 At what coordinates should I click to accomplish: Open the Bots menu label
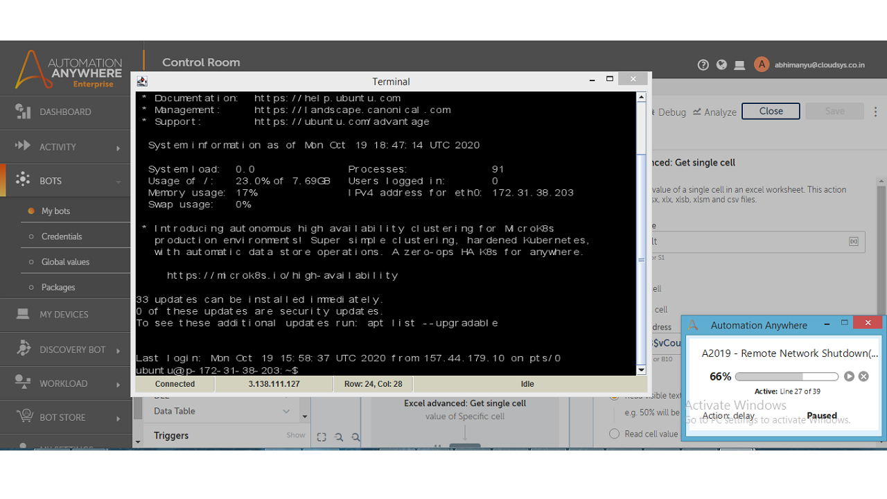click(51, 181)
